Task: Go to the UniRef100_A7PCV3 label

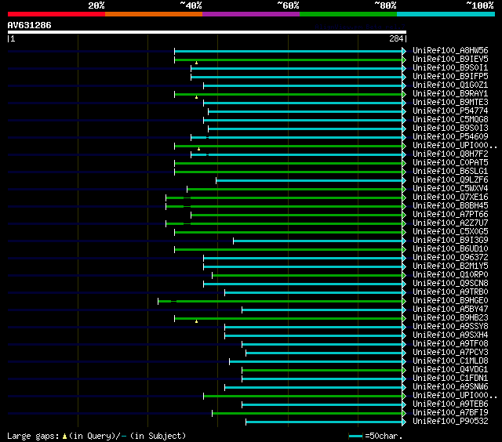Action: point(450,353)
